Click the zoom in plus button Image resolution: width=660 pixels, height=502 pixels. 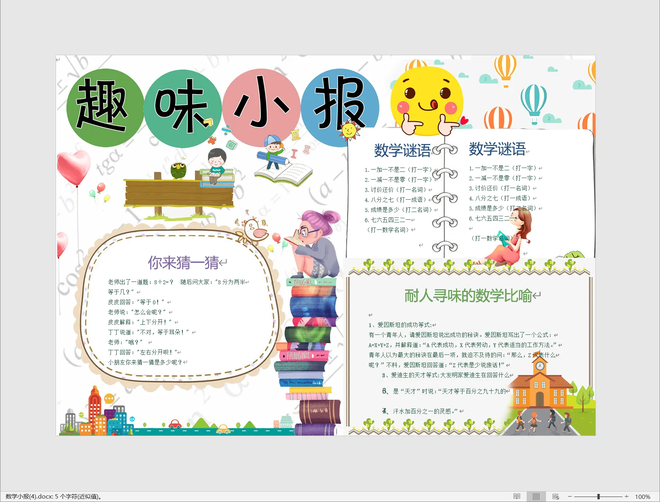626,497
